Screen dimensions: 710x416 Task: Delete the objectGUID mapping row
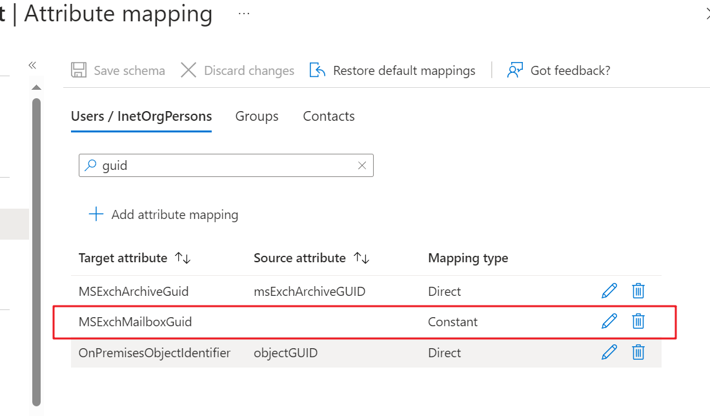(638, 352)
